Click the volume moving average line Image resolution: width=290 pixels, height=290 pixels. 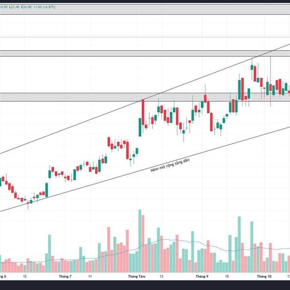point(166,240)
